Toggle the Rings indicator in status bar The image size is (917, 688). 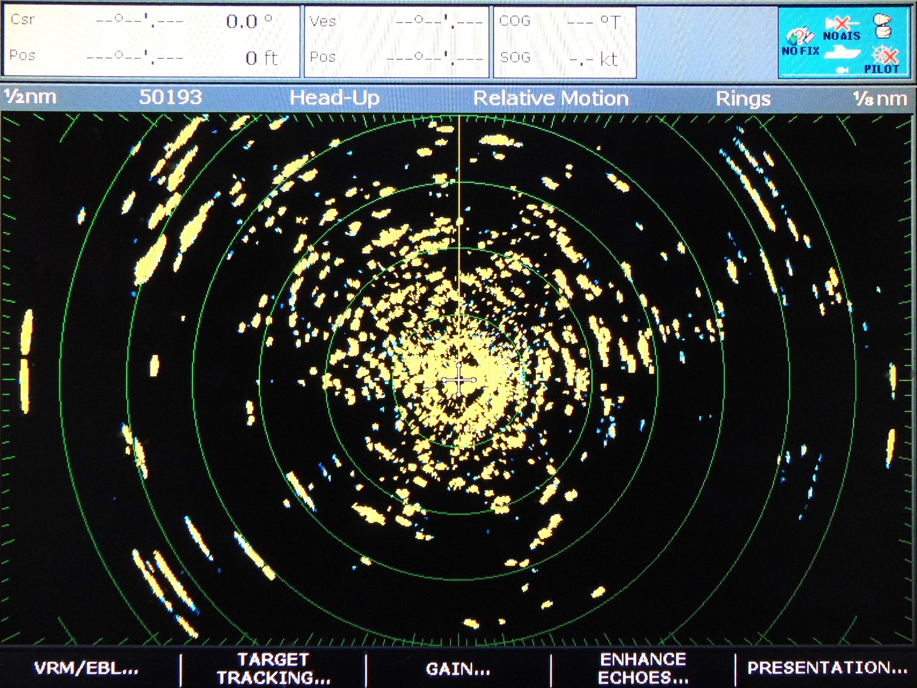742,99
